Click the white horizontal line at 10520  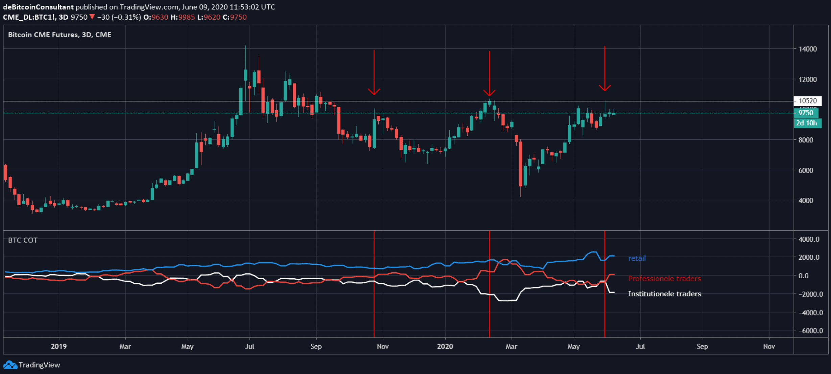click(x=398, y=101)
